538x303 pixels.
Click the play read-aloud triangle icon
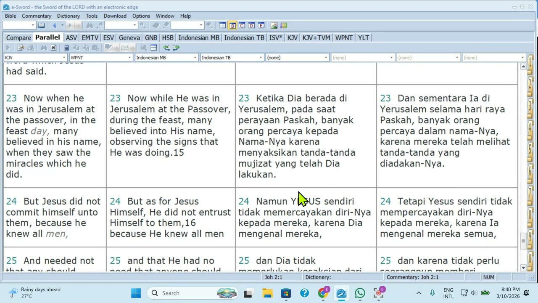(8, 48)
